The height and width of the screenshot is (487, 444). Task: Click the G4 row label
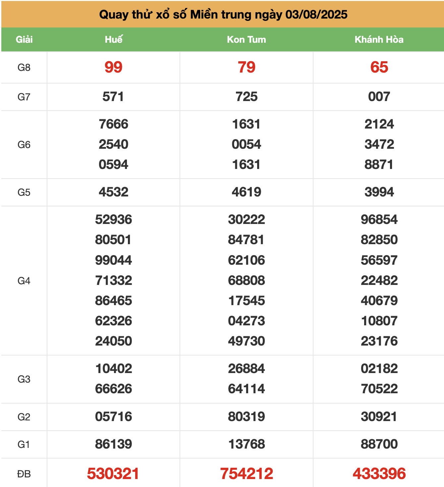pyautogui.click(x=24, y=281)
